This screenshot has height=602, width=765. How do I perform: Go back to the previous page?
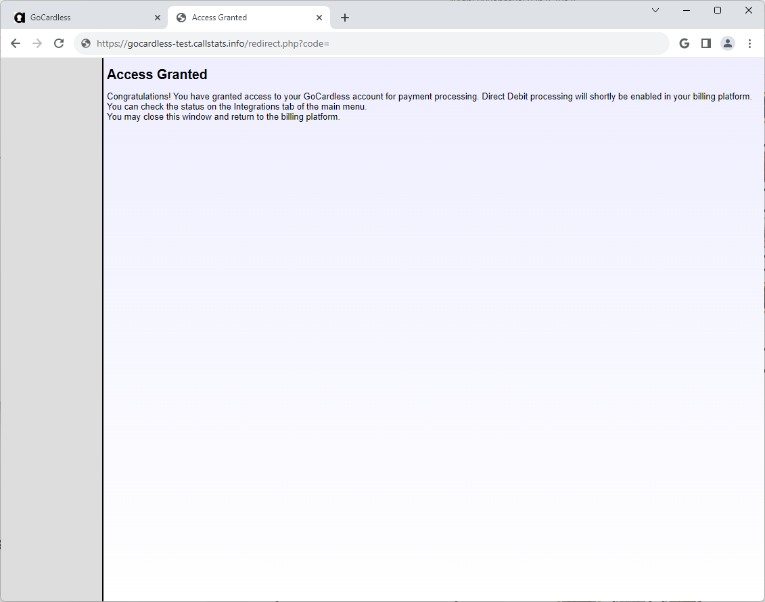(16, 43)
